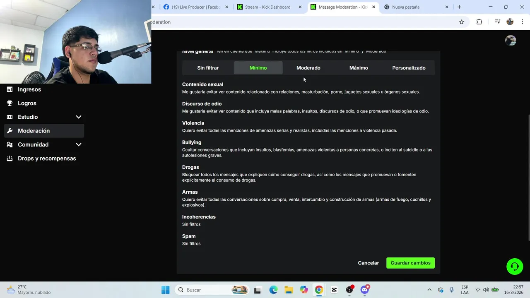Open the Chrome media controls icon

pyautogui.click(x=498, y=22)
